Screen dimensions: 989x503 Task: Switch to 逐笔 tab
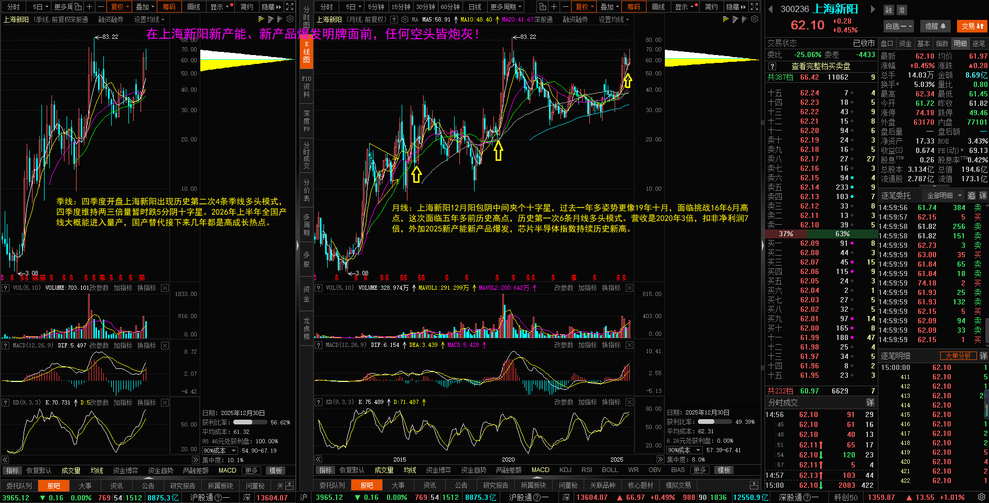(x=979, y=43)
